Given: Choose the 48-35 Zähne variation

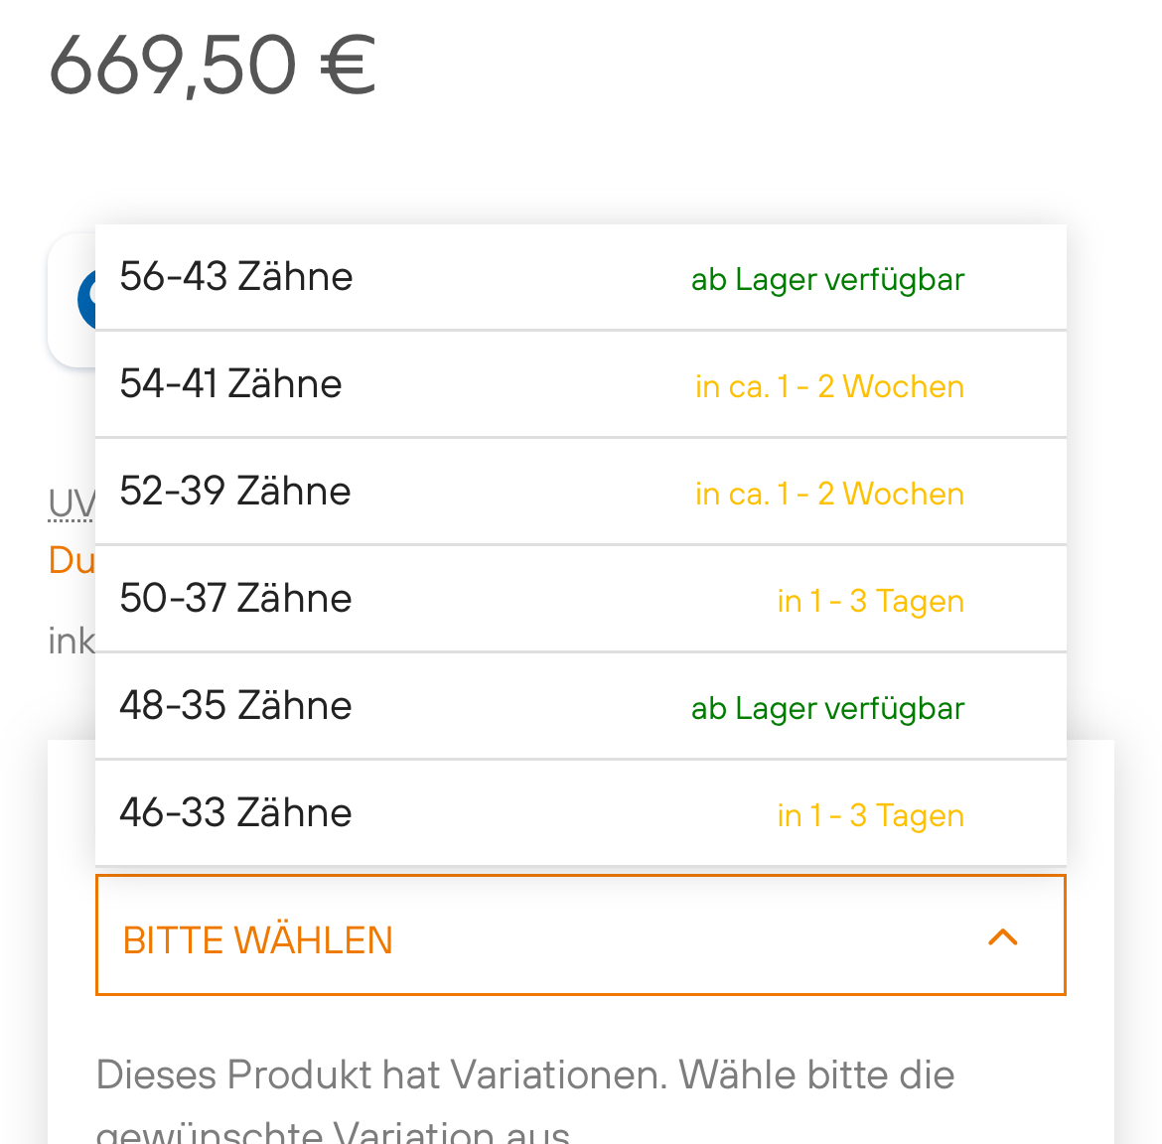Looking at the screenshot, I should (x=235, y=706).
